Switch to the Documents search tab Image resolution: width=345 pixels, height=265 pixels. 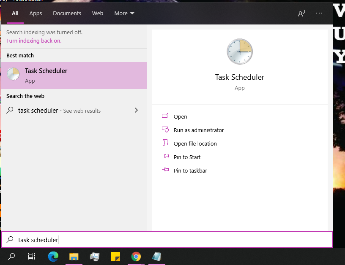click(x=67, y=14)
